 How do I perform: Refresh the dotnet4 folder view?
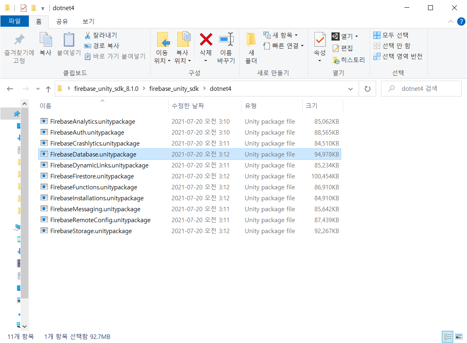tap(368, 89)
